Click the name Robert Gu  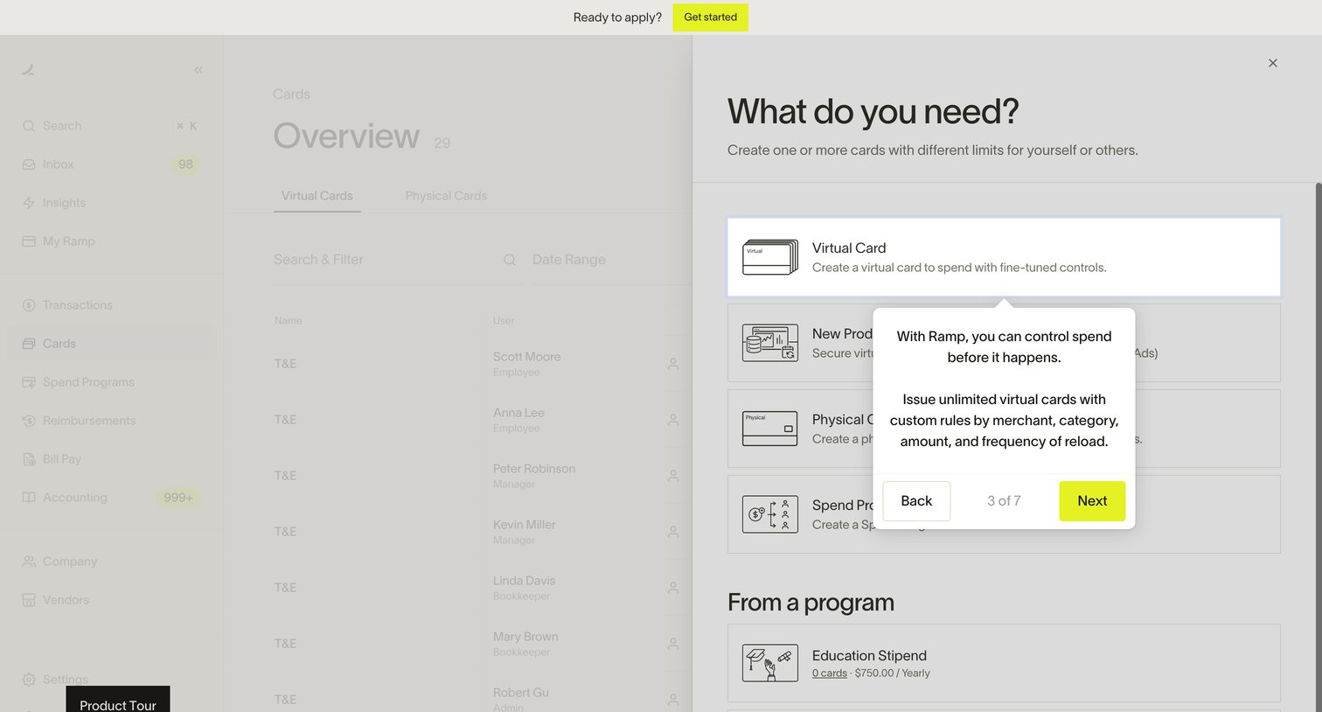point(521,693)
